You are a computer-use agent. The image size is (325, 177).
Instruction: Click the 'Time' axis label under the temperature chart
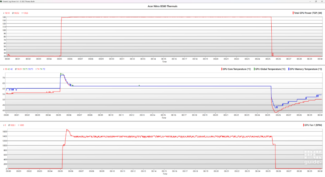coord(164,118)
